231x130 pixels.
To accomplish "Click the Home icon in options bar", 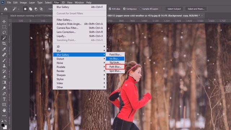I will (x=6, y=9).
